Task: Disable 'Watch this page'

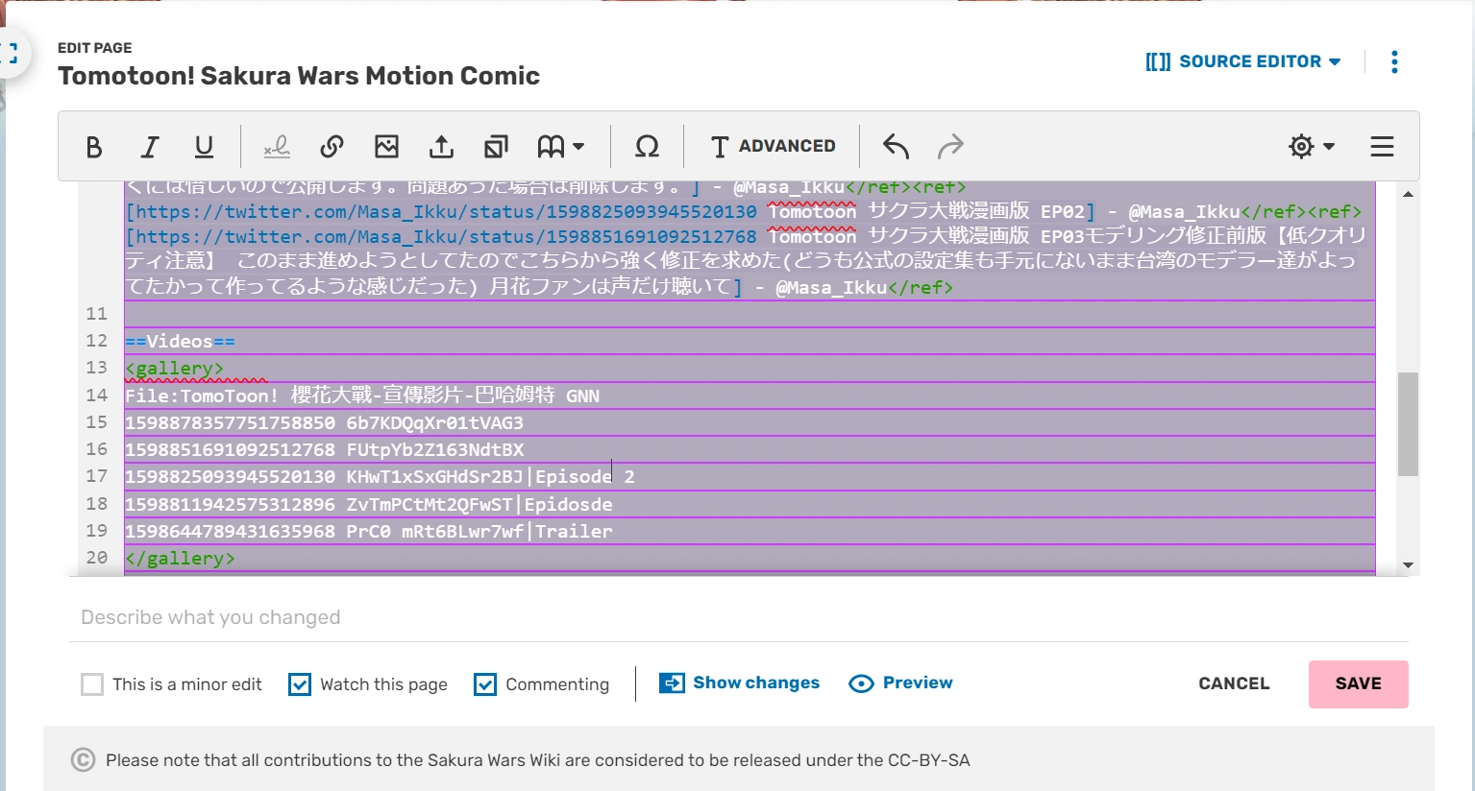Action: click(299, 683)
